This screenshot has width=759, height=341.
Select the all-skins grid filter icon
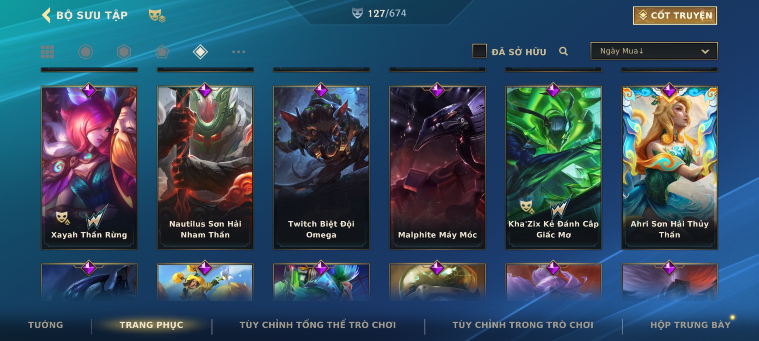47,52
